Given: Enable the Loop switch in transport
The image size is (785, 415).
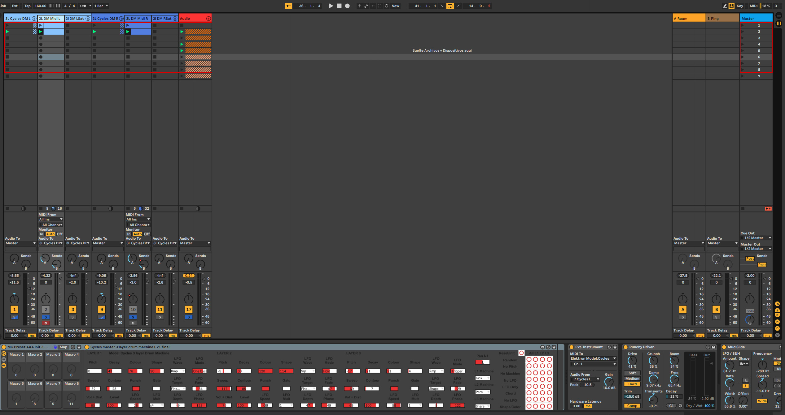Looking at the screenshot, I should (450, 6).
